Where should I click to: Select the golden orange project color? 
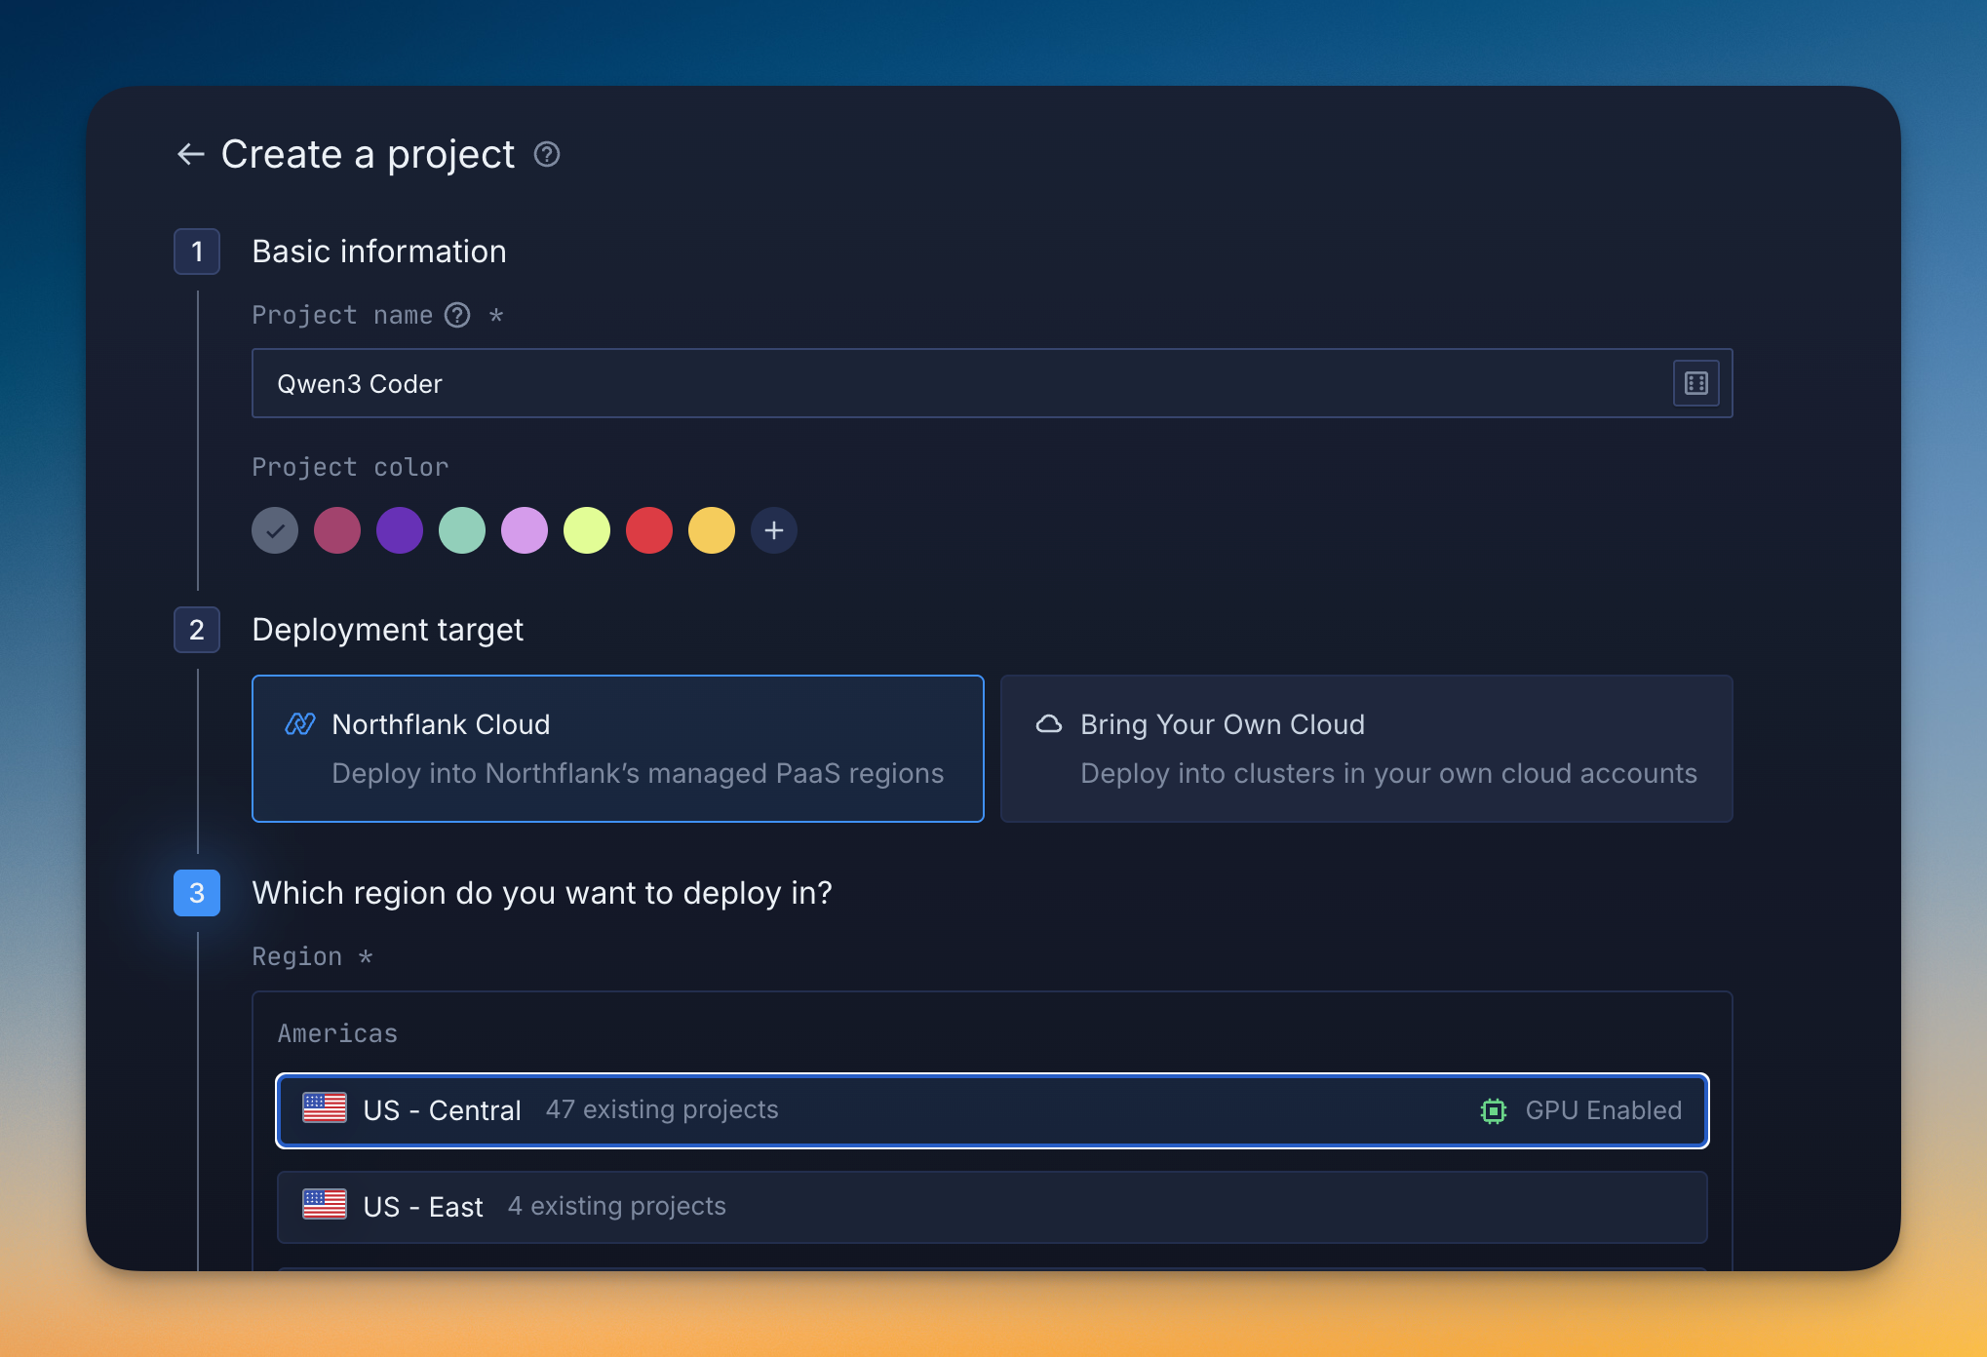pos(712,530)
